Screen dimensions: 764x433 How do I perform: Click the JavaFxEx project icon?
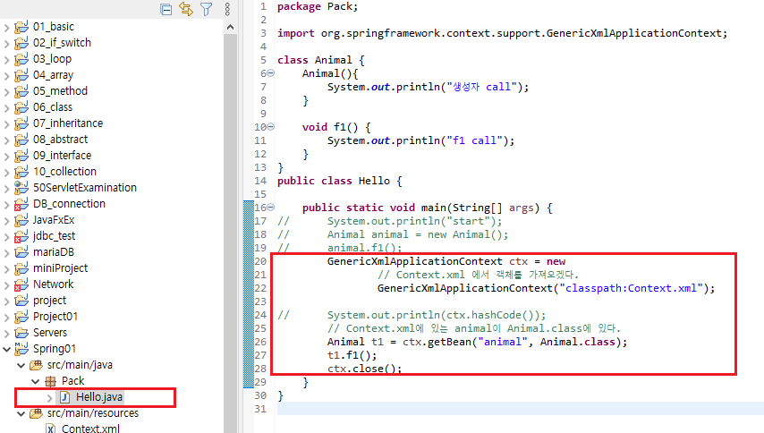coord(21,220)
